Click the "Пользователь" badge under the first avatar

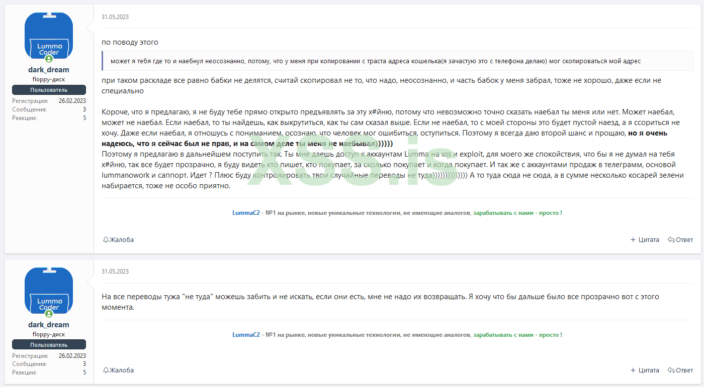[x=49, y=90]
